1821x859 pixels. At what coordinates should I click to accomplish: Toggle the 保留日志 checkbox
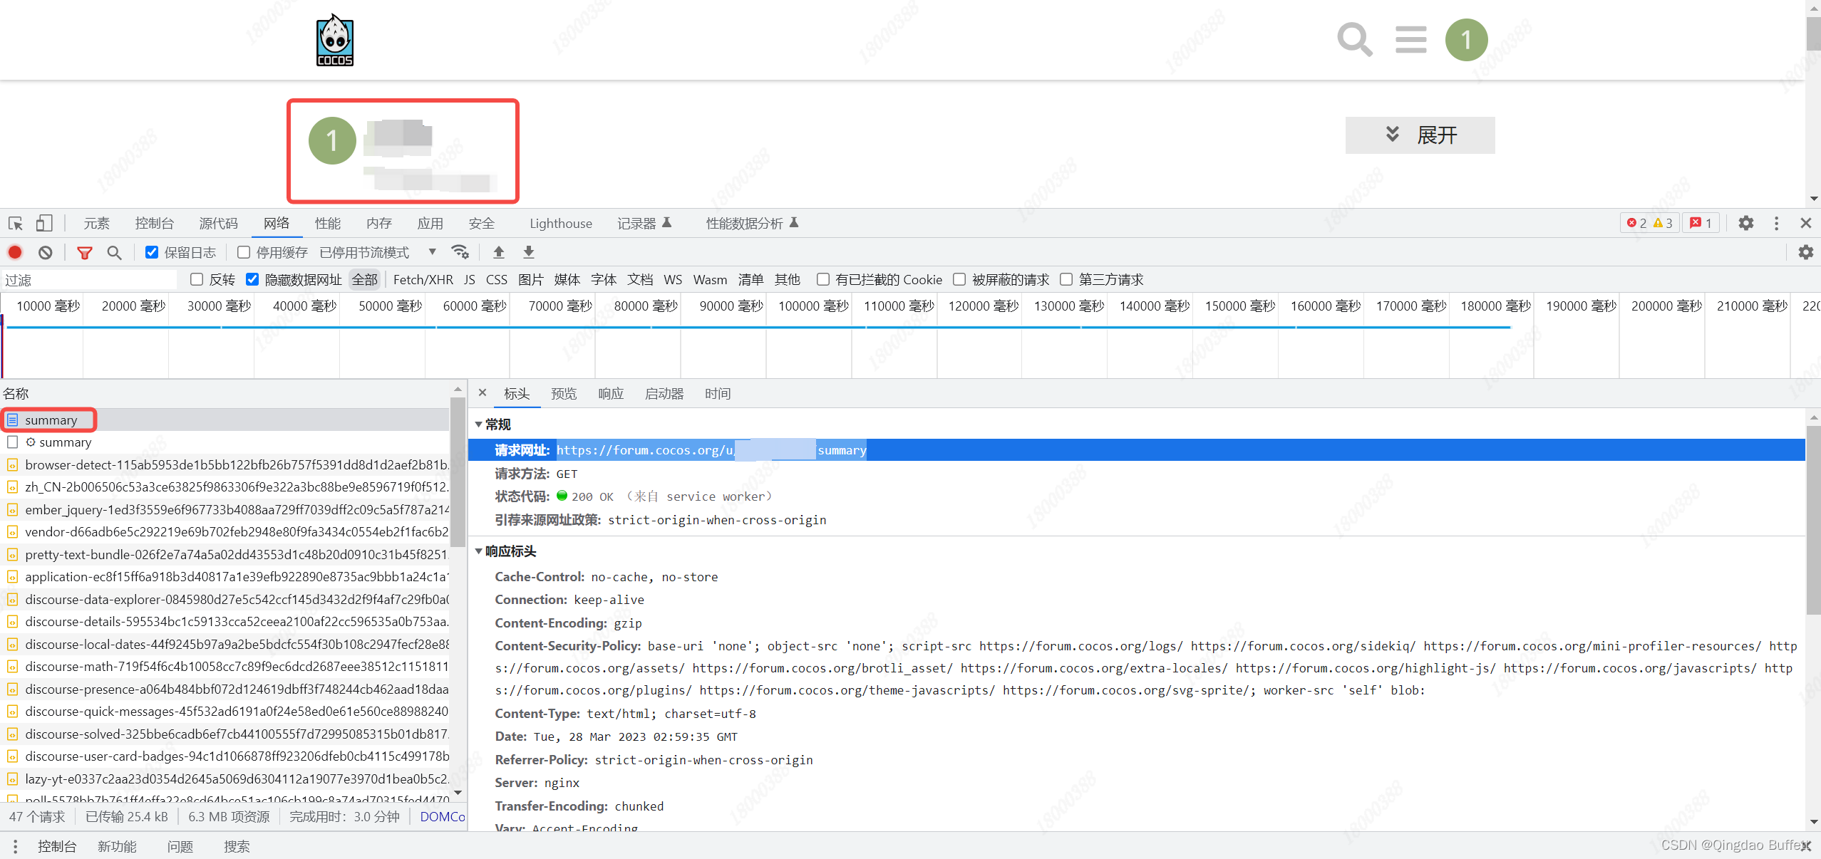point(151,252)
